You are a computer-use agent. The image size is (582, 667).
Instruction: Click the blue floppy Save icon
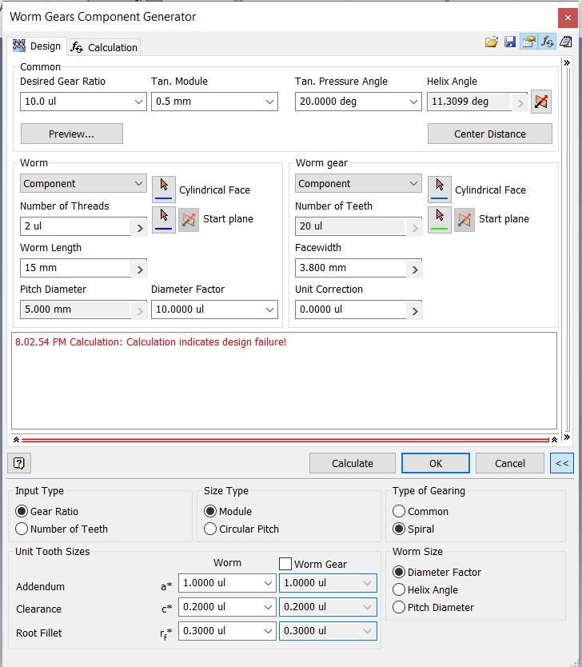(510, 42)
